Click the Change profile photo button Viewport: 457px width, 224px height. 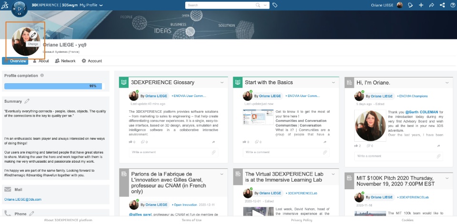pos(33,44)
